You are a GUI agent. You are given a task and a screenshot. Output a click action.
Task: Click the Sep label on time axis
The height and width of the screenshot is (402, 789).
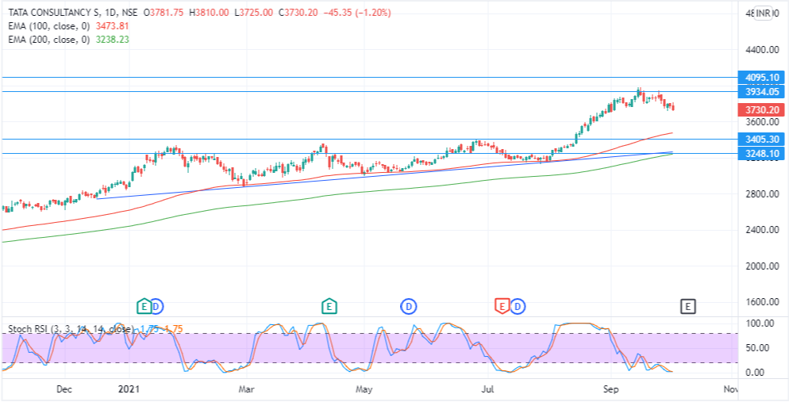(x=611, y=389)
